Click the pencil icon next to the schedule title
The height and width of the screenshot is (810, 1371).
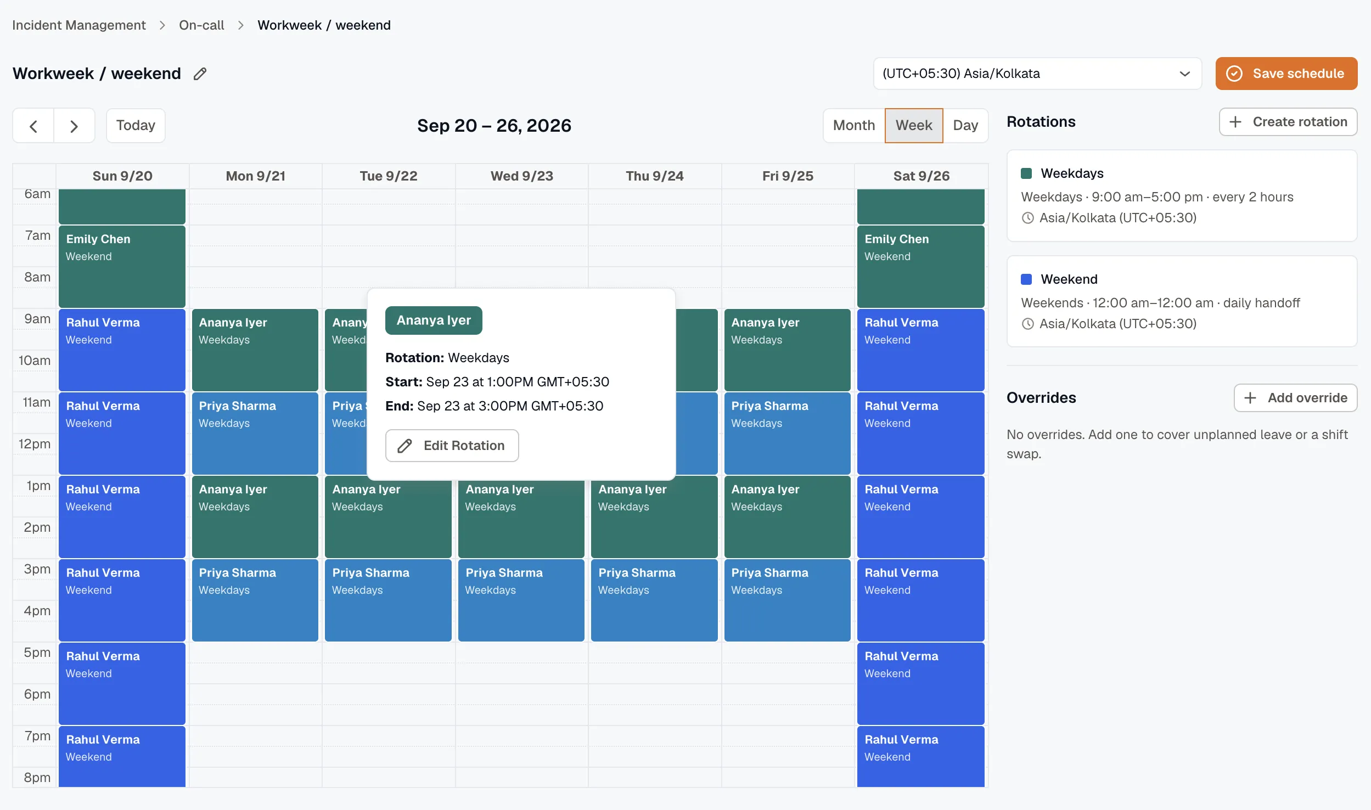coord(200,74)
